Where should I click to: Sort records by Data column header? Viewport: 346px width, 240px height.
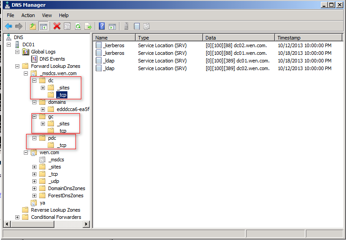pos(239,38)
